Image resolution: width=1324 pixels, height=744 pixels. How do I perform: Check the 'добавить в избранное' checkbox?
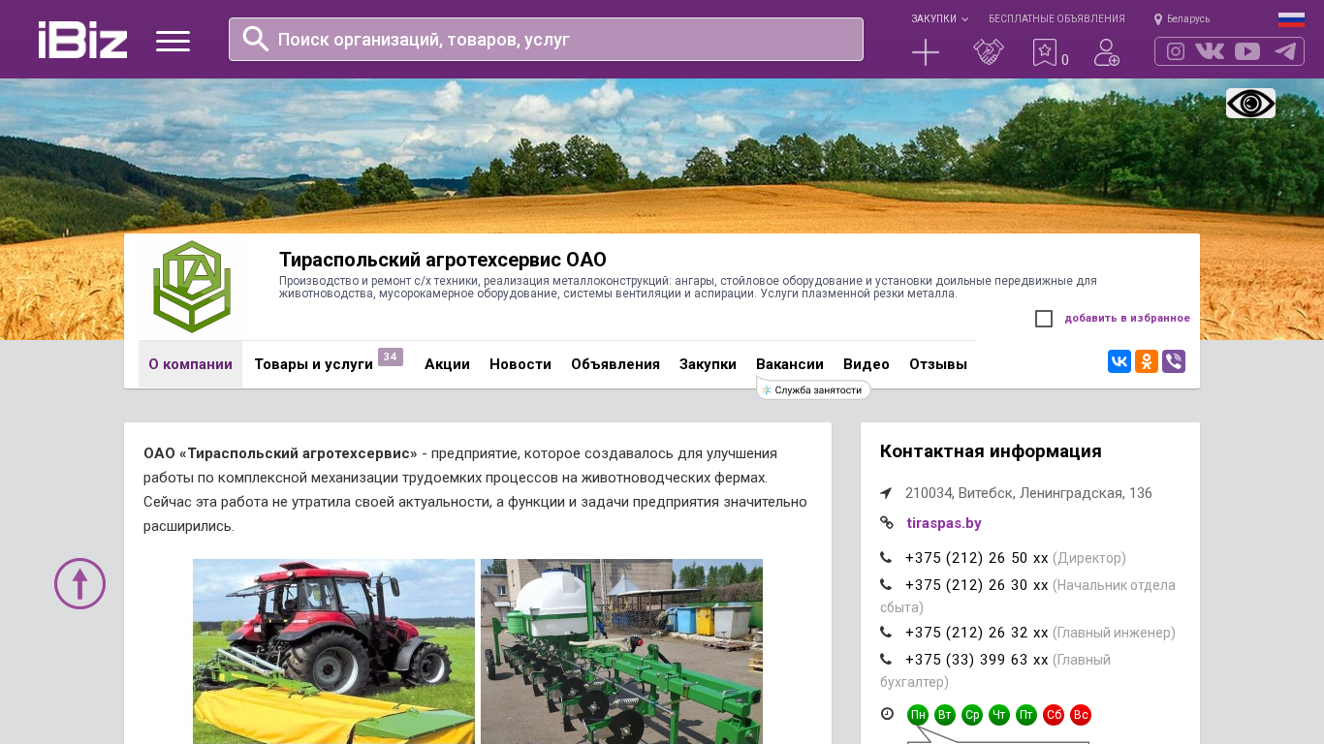pos(1044,319)
